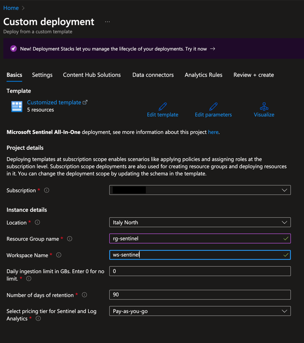304x343 pixels.
Task: Show info tooltip for Location
Action: click(x=37, y=223)
